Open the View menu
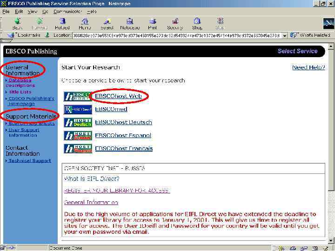The image size is (335, 251). pyautogui.click(x=32, y=12)
